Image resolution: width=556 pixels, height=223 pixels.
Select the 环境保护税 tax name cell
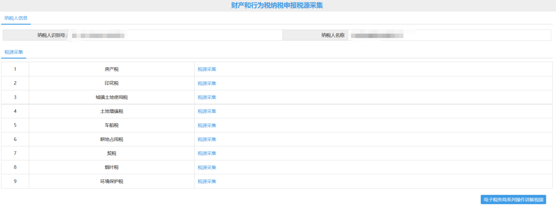point(111,181)
